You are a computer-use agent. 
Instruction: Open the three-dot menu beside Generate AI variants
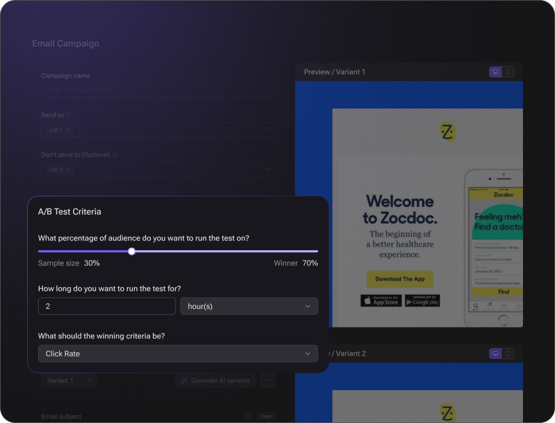(x=268, y=381)
